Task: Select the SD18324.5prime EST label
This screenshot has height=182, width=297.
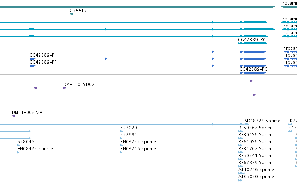Action: point(262,121)
